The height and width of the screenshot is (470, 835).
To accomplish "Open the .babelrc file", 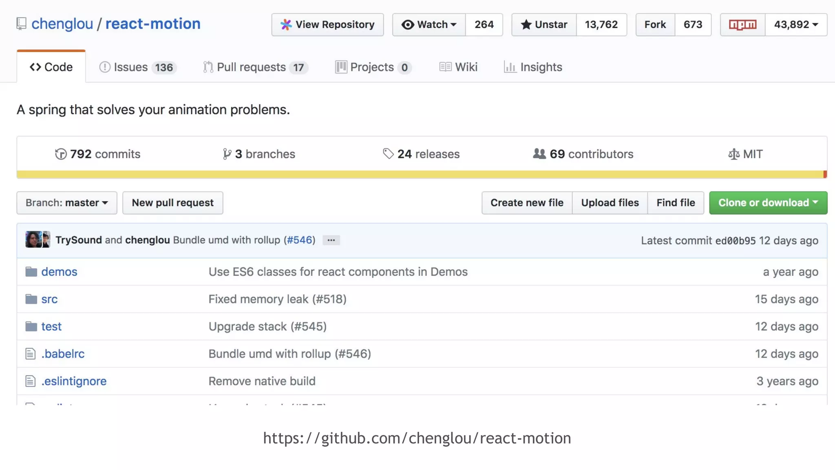I will tap(63, 354).
